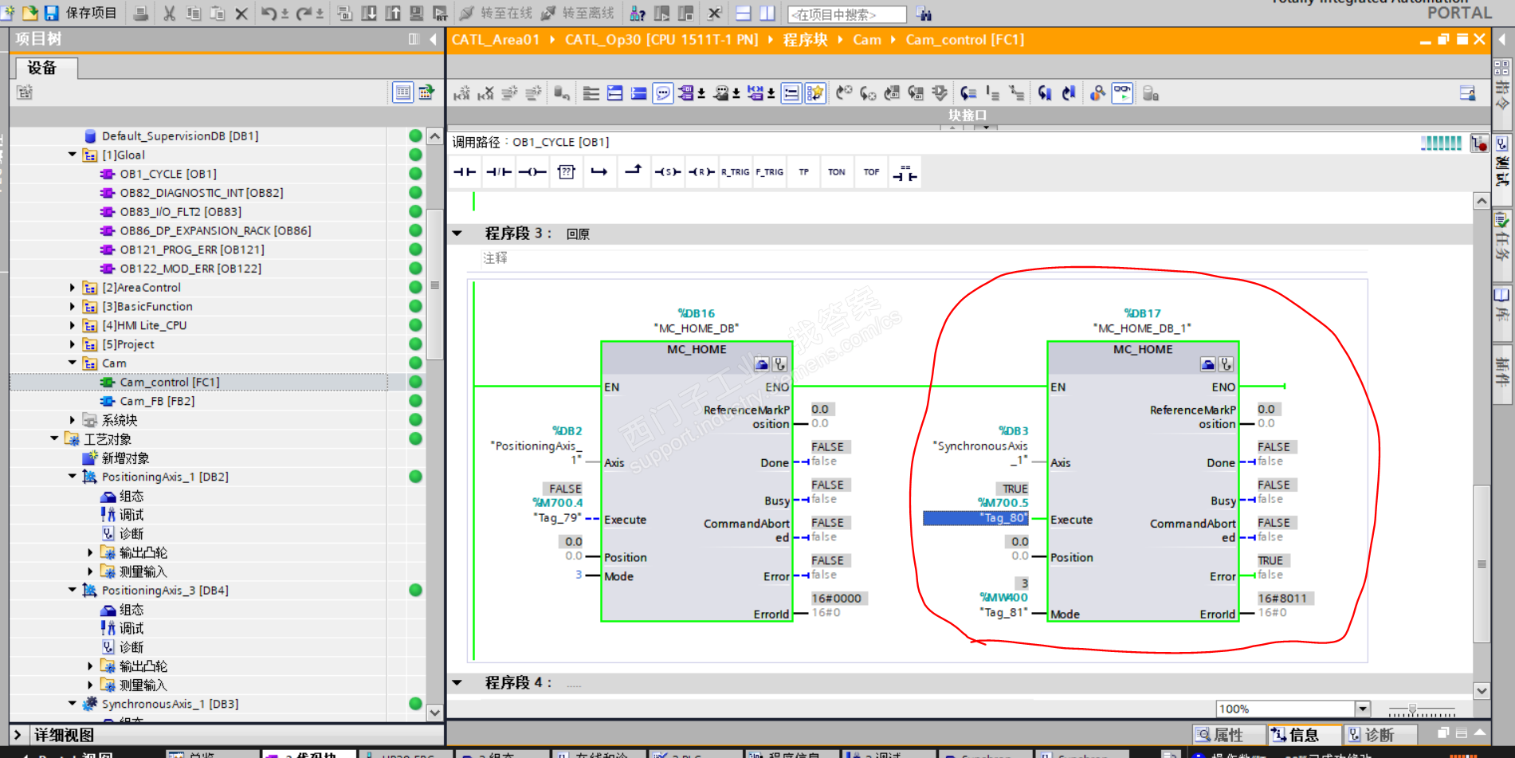Image resolution: width=1515 pixels, height=758 pixels.
Task: Open the zoom level 100% dropdown
Action: click(1363, 709)
